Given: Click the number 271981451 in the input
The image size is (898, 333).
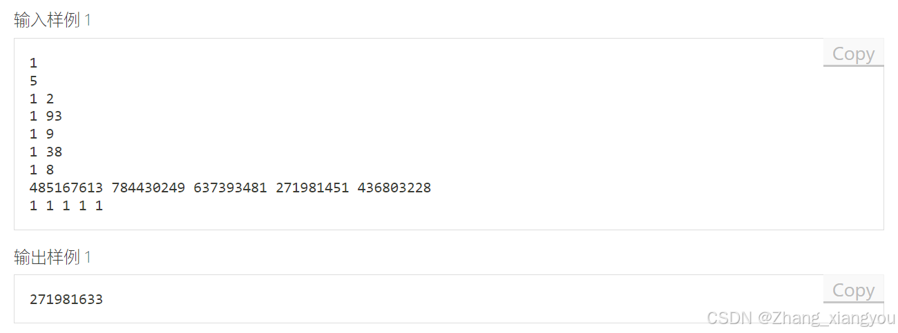Looking at the screenshot, I should [x=312, y=188].
